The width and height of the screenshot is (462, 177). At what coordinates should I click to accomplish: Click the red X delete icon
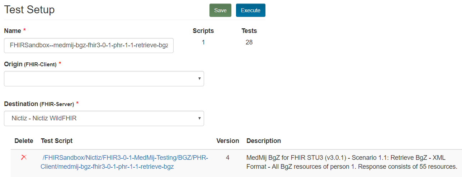(x=24, y=158)
